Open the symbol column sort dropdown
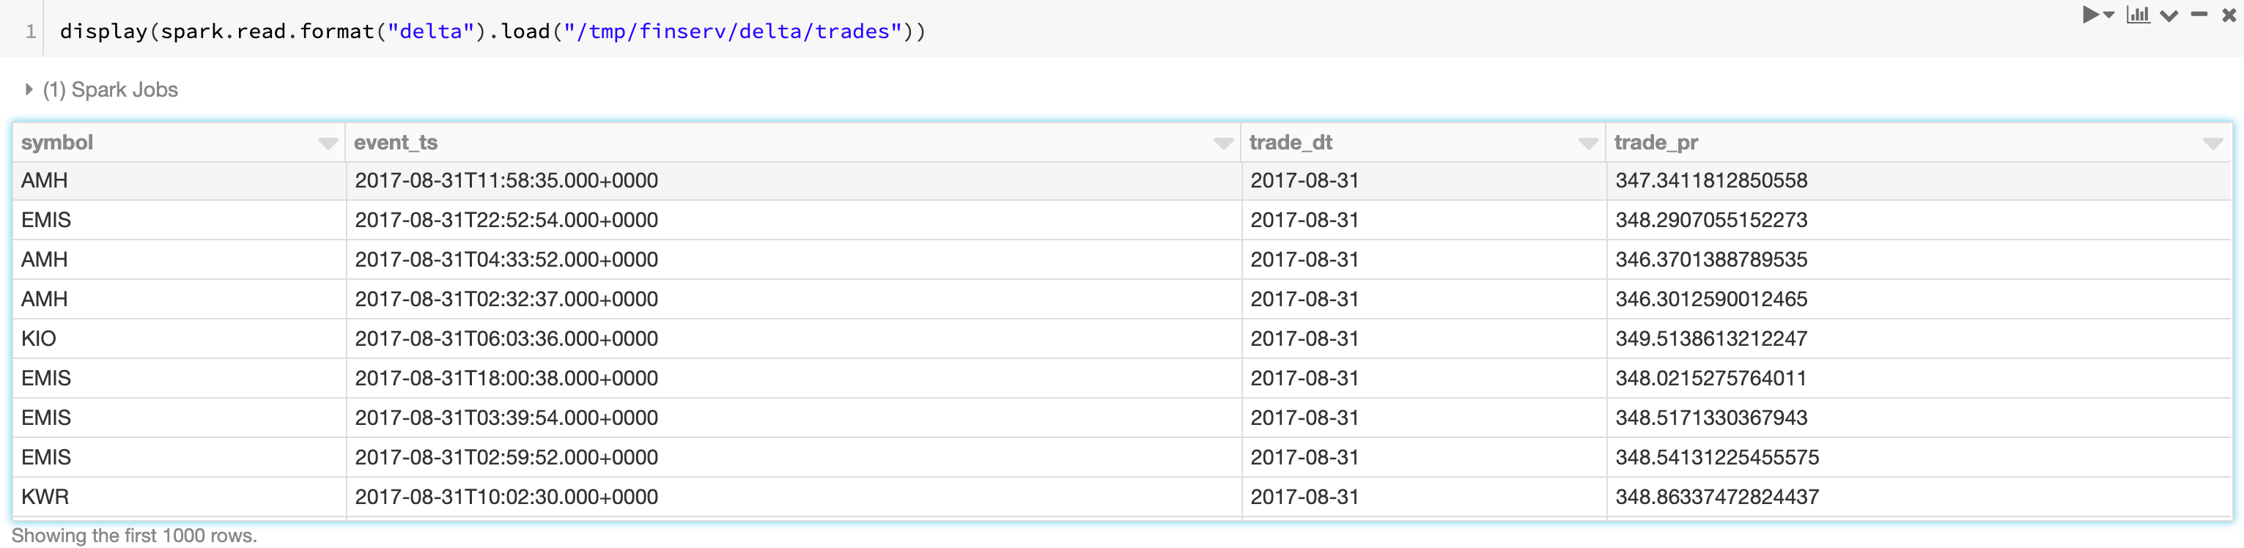 pos(328,144)
